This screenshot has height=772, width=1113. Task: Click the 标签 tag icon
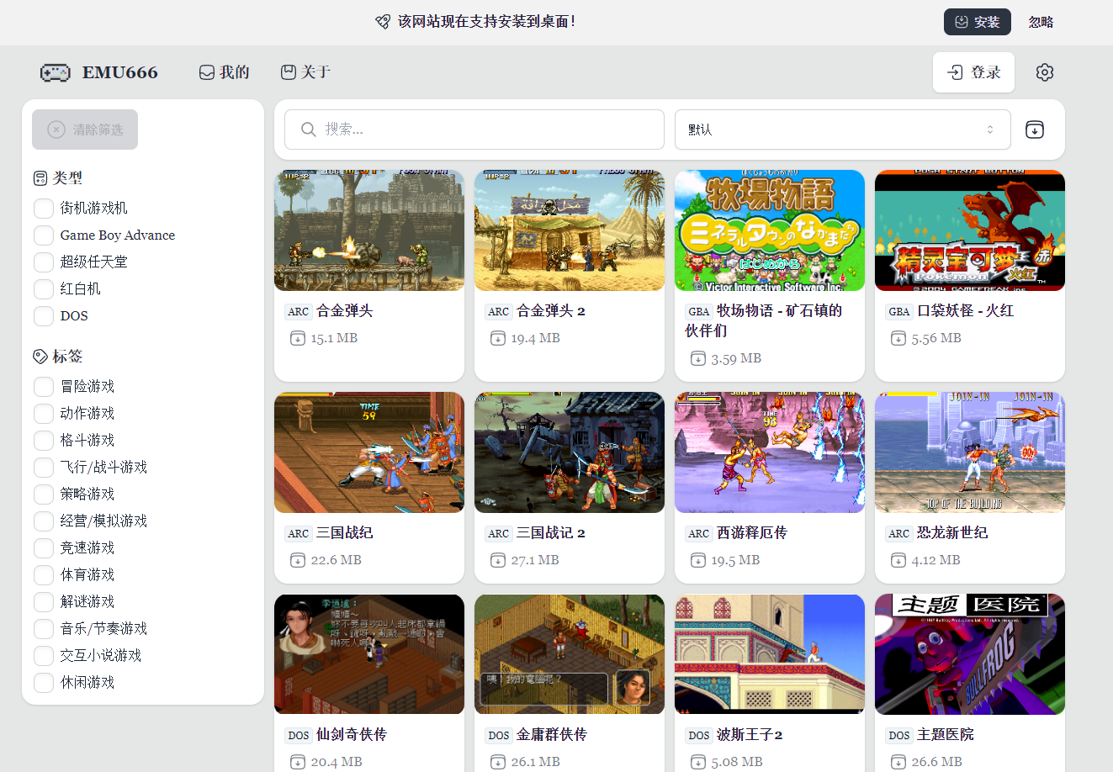point(40,357)
